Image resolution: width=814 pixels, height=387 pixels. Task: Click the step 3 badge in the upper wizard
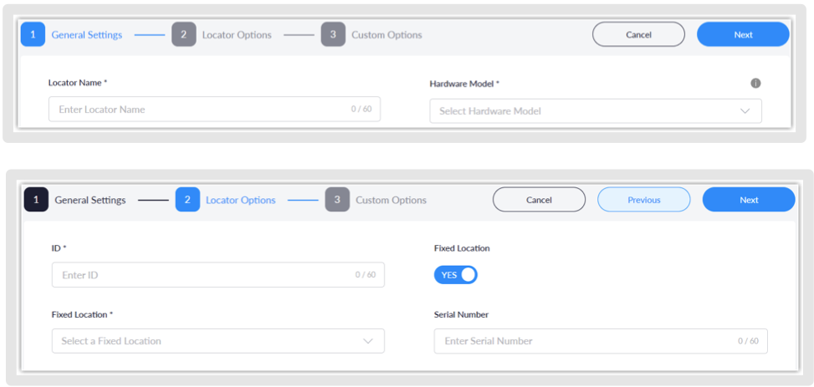point(333,35)
